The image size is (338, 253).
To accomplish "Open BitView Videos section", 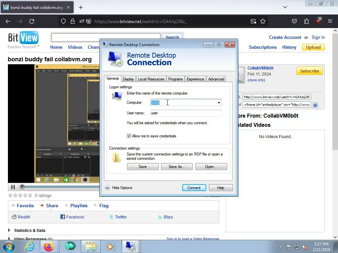I will point(75,47).
